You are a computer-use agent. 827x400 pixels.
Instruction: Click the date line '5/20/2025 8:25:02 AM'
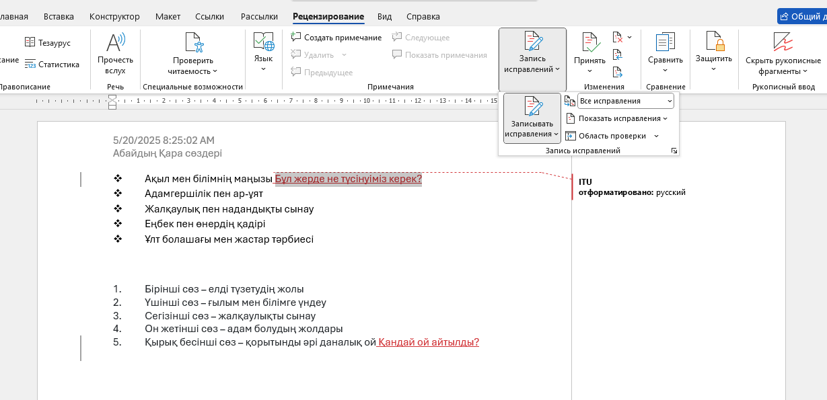164,141
